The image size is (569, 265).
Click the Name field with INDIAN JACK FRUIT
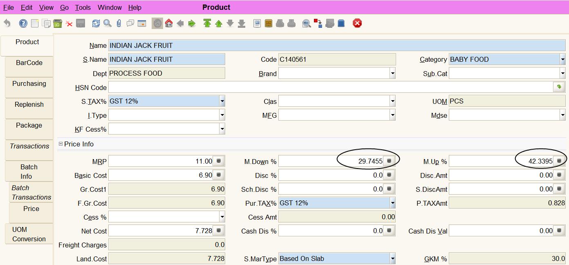(337, 45)
